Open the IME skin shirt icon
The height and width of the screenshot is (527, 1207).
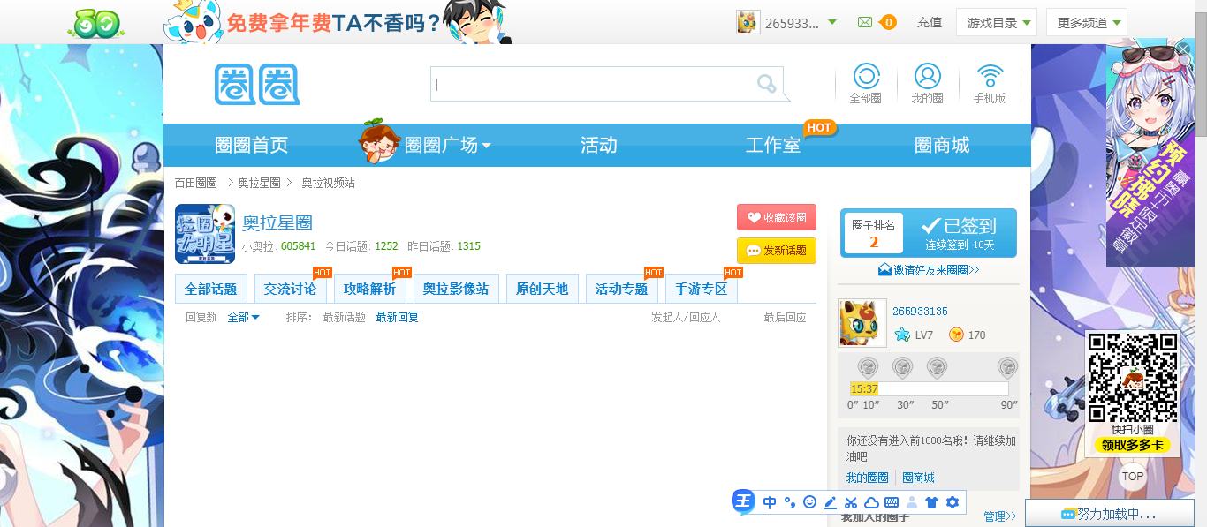(931, 502)
